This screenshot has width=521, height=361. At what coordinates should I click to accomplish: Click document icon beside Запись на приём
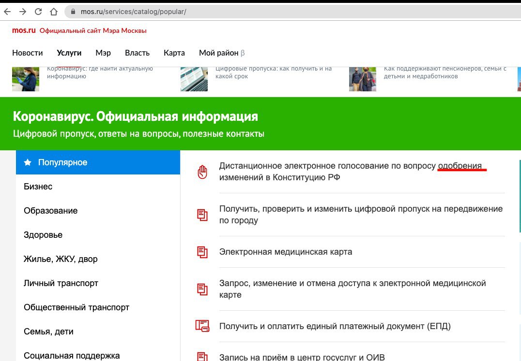[202, 357]
